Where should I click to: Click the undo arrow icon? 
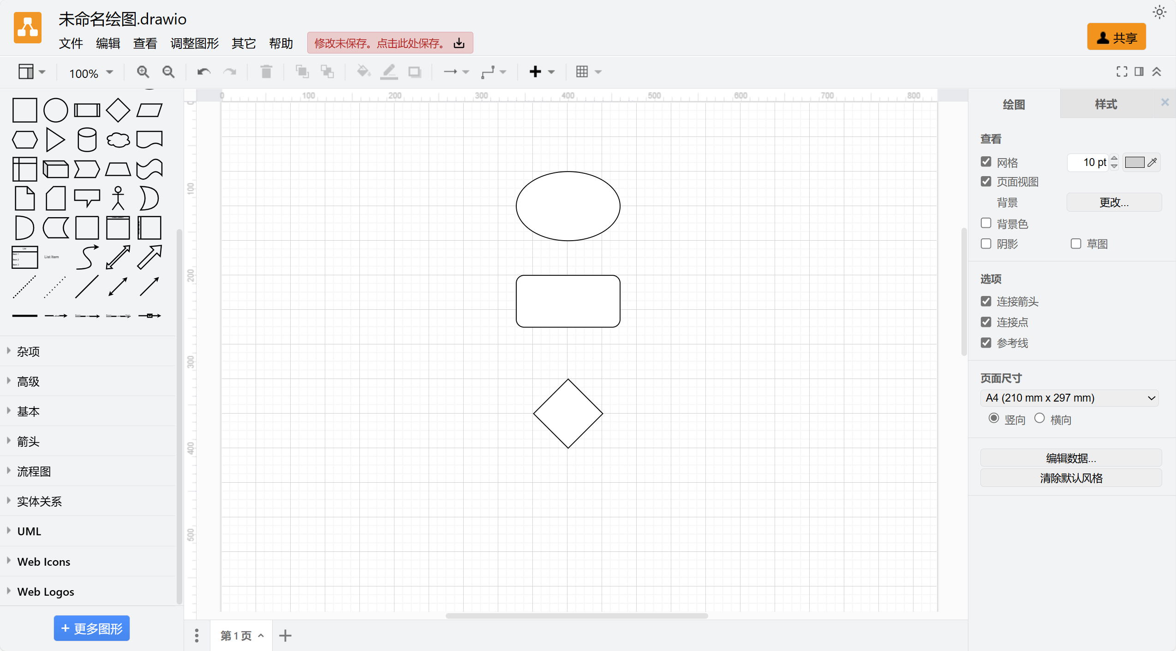[203, 72]
